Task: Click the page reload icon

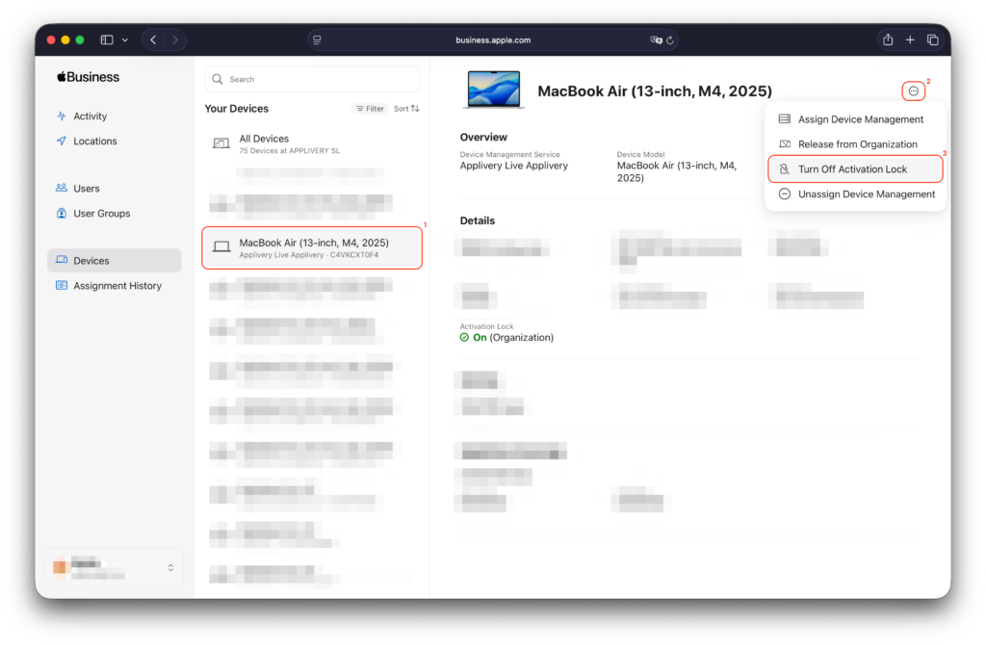Action: [670, 40]
